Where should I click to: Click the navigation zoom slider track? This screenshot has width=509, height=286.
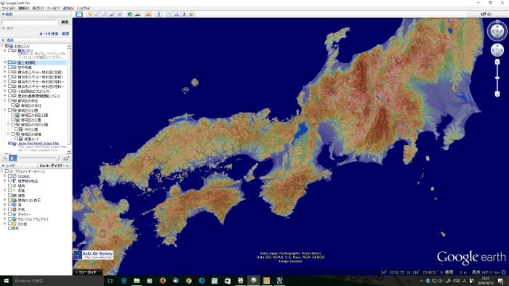[x=497, y=78]
